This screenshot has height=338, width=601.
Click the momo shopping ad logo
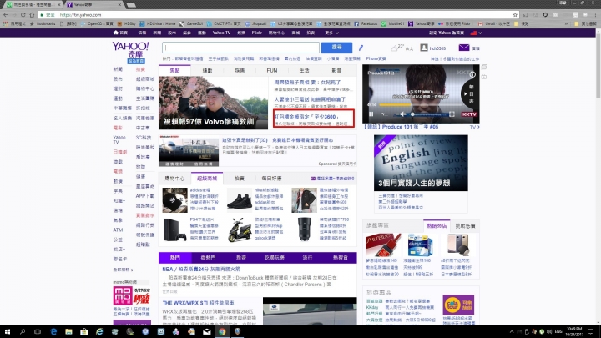pyautogui.click(x=123, y=295)
